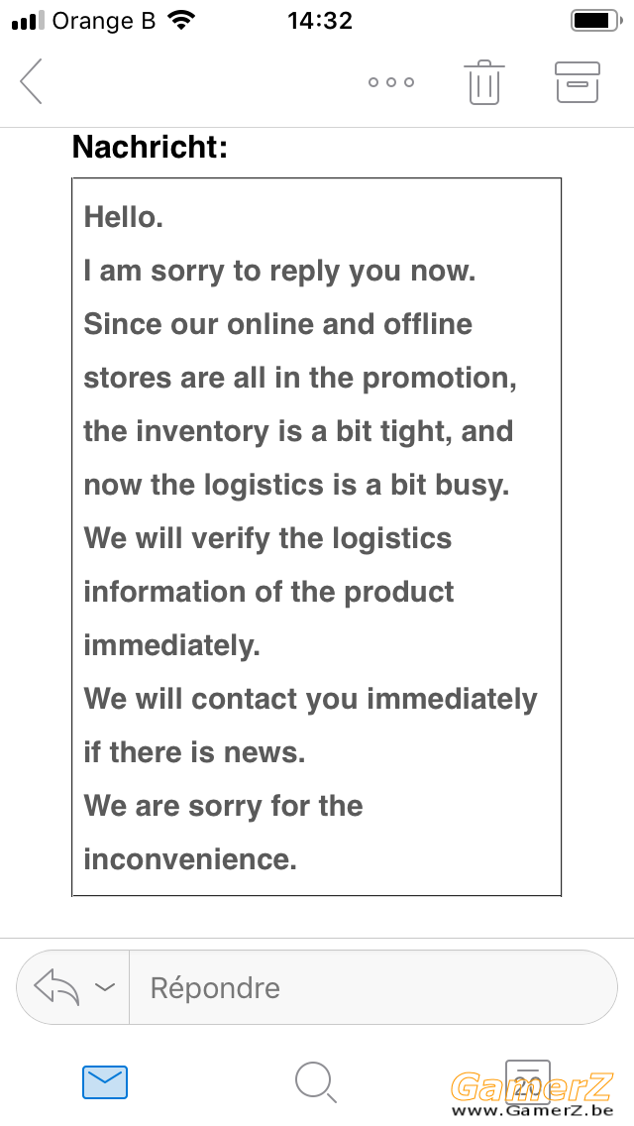Expand reply options with the small chevron

[x=105, y=987]
